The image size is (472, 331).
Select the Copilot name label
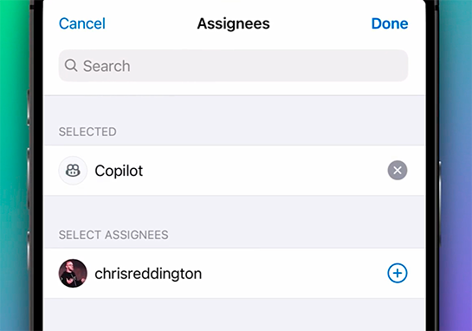coord(119,171)
